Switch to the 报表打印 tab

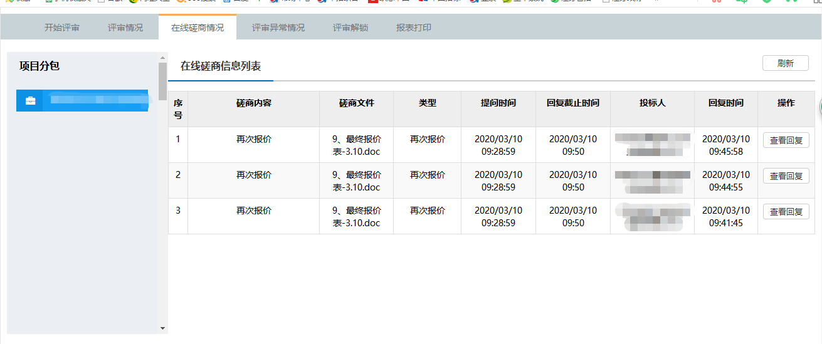[x=413, y=28]
